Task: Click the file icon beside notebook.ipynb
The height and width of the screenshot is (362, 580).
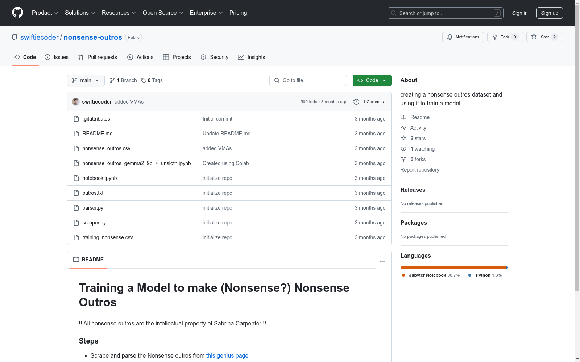Action: 76,178
